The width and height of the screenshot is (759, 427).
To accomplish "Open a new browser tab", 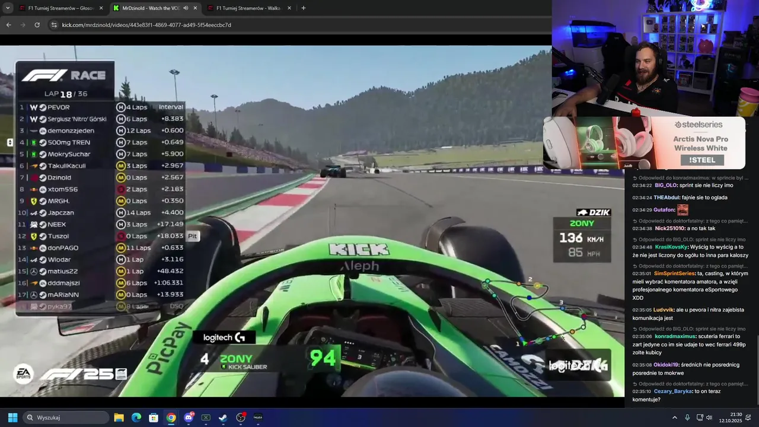I will click(x=304, y=8).
